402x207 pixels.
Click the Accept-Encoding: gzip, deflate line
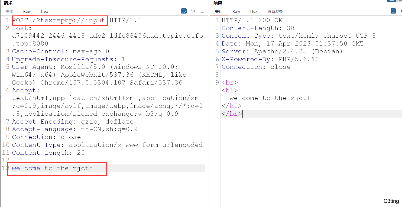pos(73,122)
